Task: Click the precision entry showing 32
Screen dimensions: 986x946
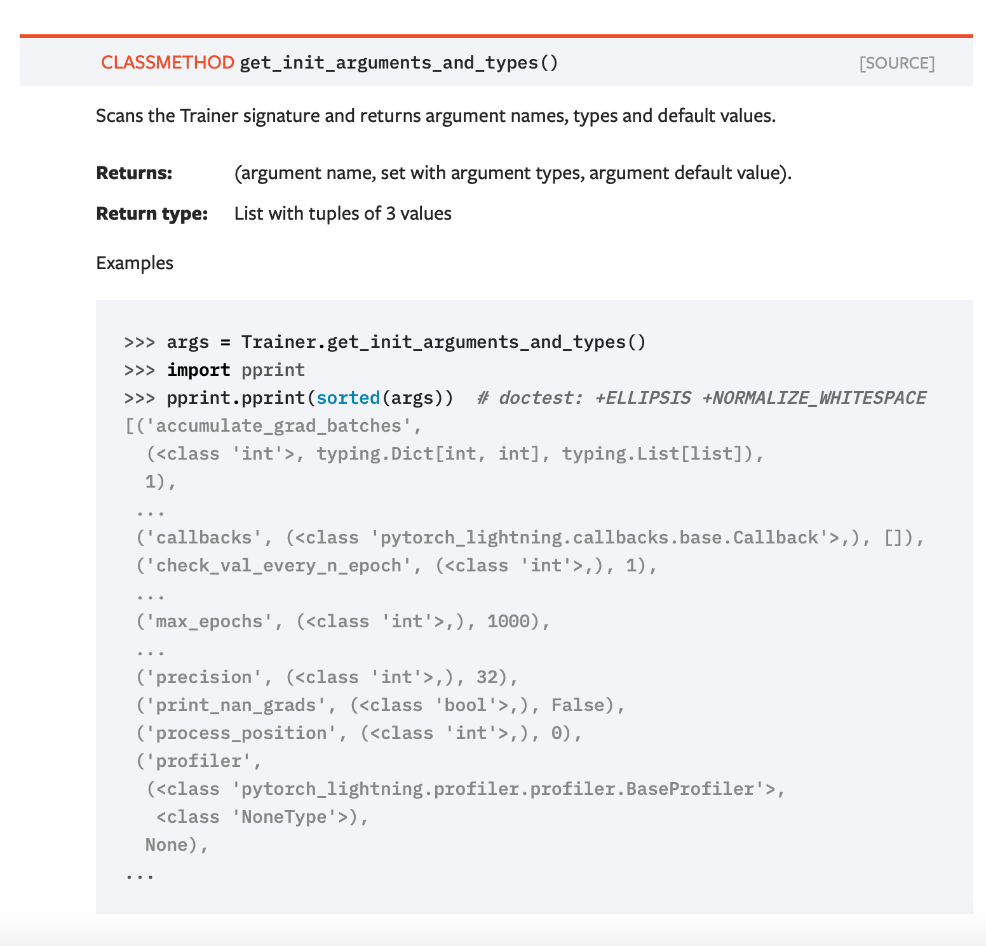Action: click(327, 677)
